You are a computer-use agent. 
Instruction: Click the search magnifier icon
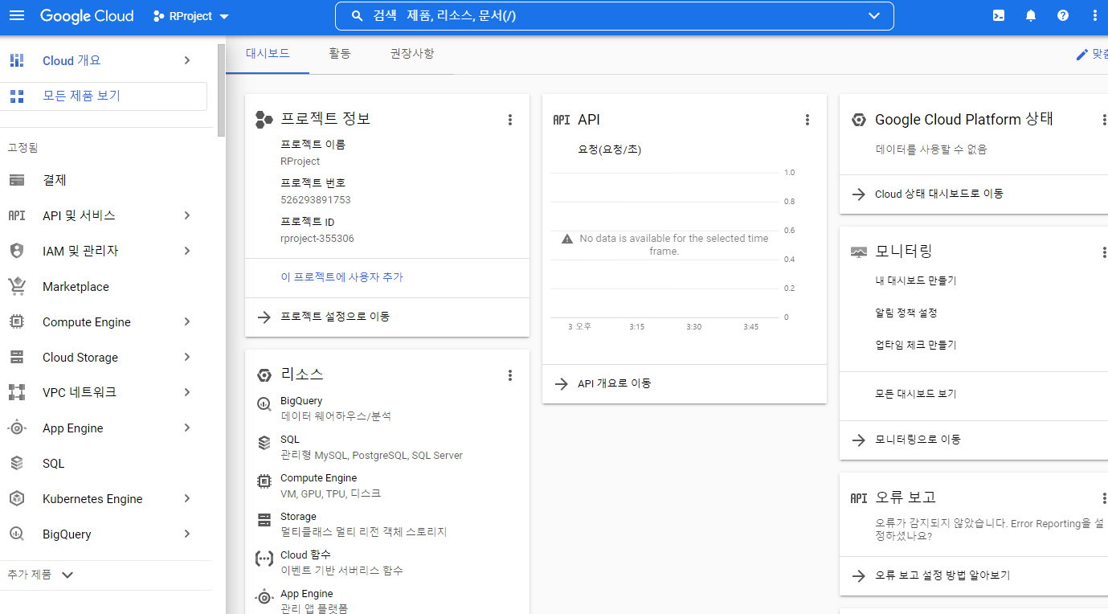pos(358,16)
